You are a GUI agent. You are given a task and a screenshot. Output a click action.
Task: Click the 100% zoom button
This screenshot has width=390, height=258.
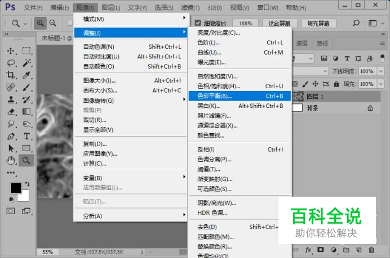click(246, 23)
